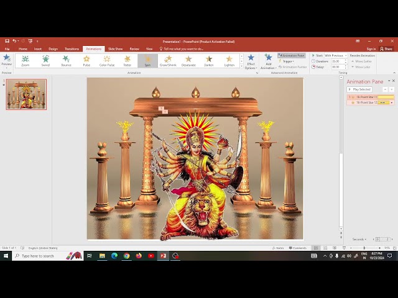
Task: Click Move Earlier in Reorder Animation
Action: (361, 61)
